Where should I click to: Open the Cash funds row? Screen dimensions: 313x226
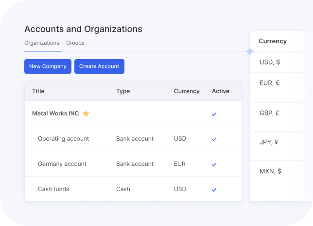coord(53,189)
